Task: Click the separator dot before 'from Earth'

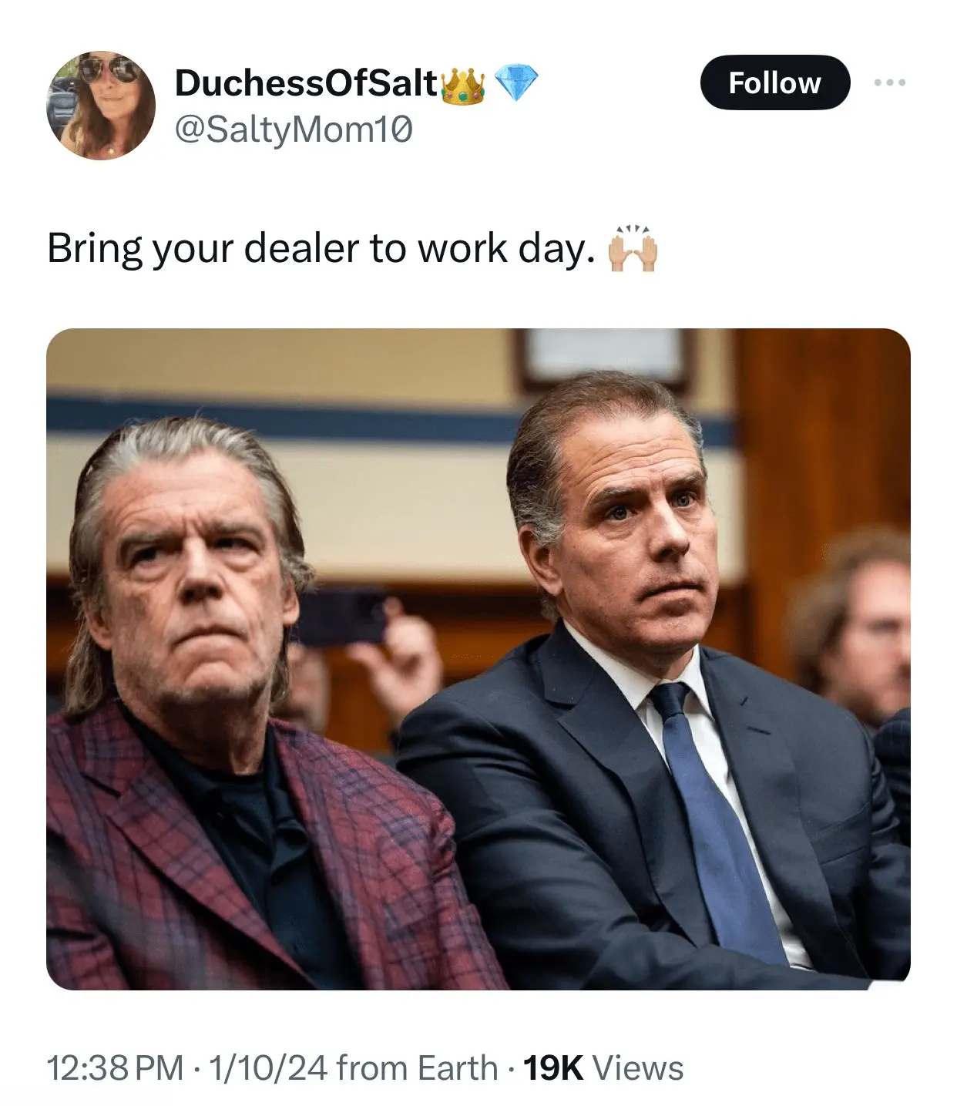Action: tap(194, 1069)
